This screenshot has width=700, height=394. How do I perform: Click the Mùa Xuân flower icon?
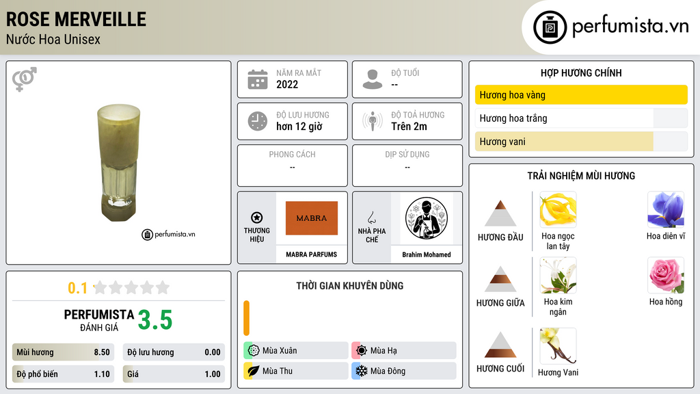[x=254, y=350]
